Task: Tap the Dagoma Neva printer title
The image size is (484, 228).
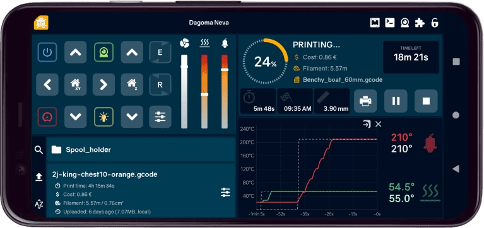Action: (x=209, y=23)
